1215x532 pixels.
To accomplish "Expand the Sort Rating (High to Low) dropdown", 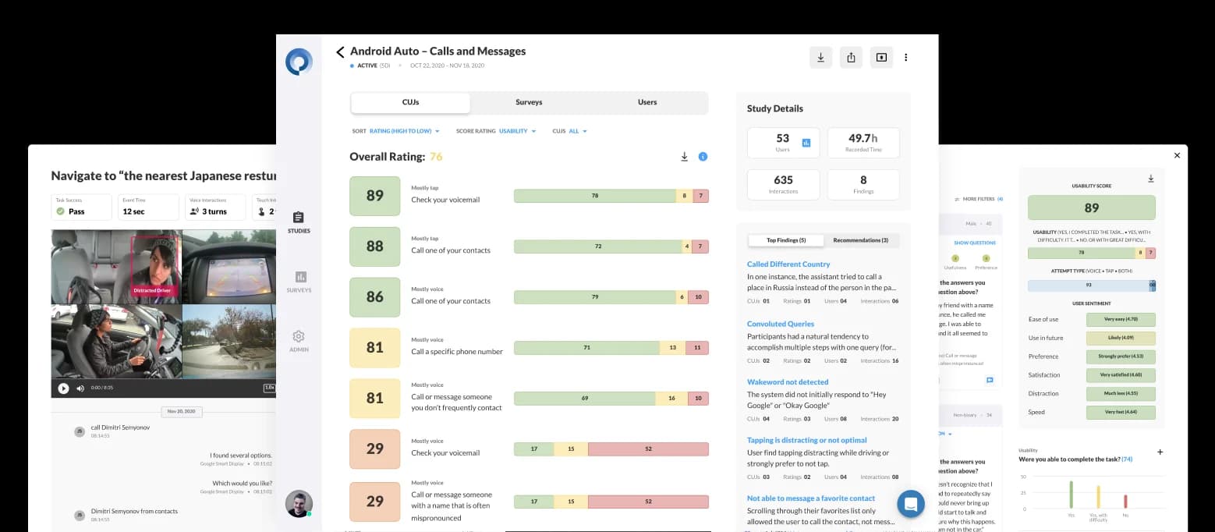I will 395,131.
